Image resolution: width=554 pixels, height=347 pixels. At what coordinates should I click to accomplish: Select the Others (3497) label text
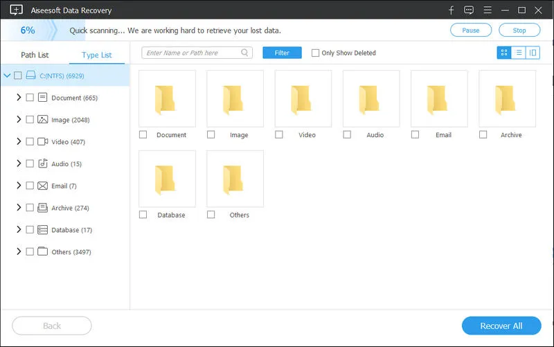pyautogui.click(x=71, y=252)
